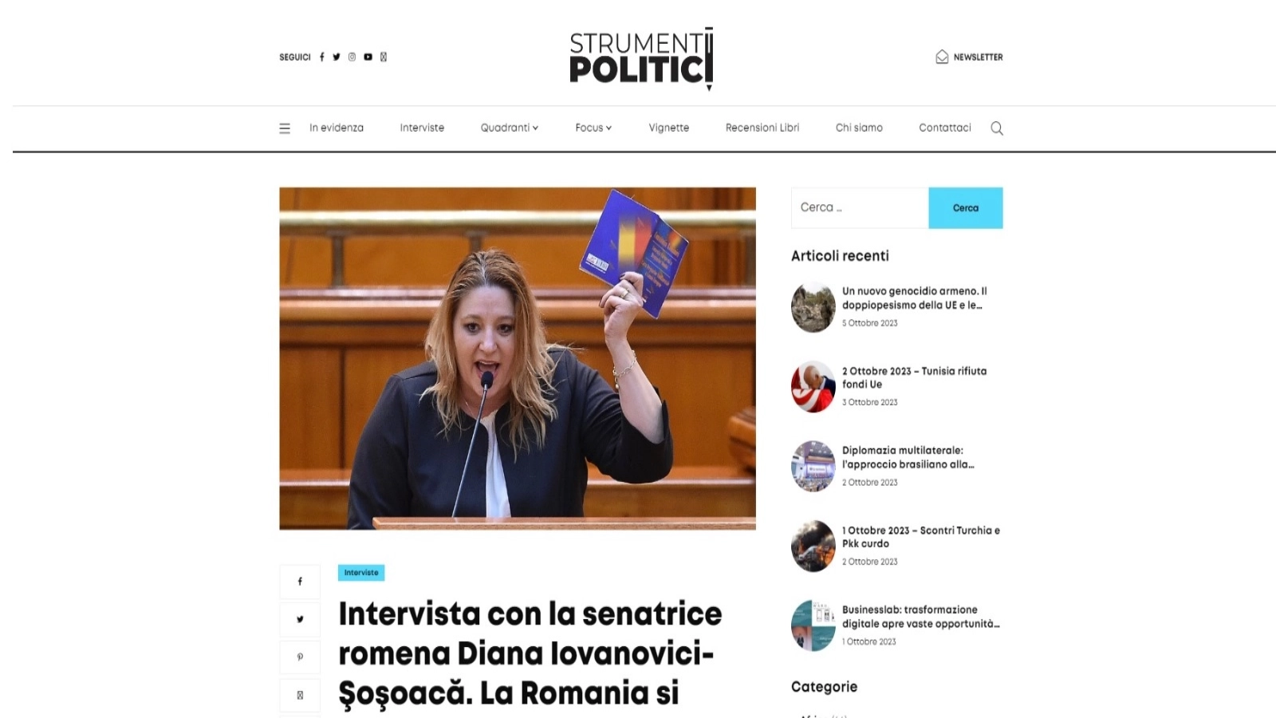The image size is (1276, 718).
Task: Click the Newsletter envelope icon
Action: point(942,57)
